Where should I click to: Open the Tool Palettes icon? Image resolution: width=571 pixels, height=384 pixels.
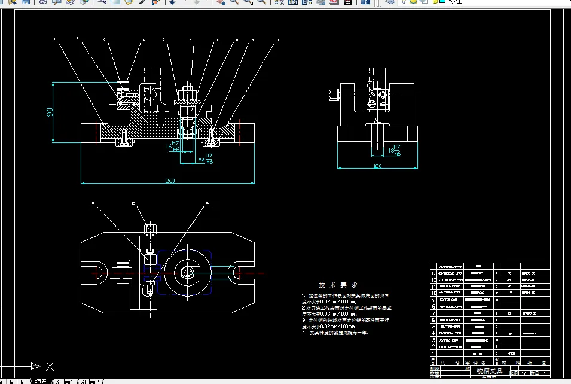[x=307, y=2]
